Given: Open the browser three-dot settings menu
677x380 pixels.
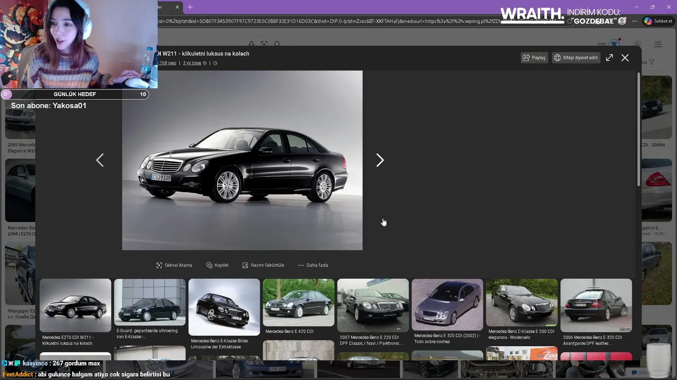Looking at the screenshot, I should pyautogui.click(x=636, y=21).
